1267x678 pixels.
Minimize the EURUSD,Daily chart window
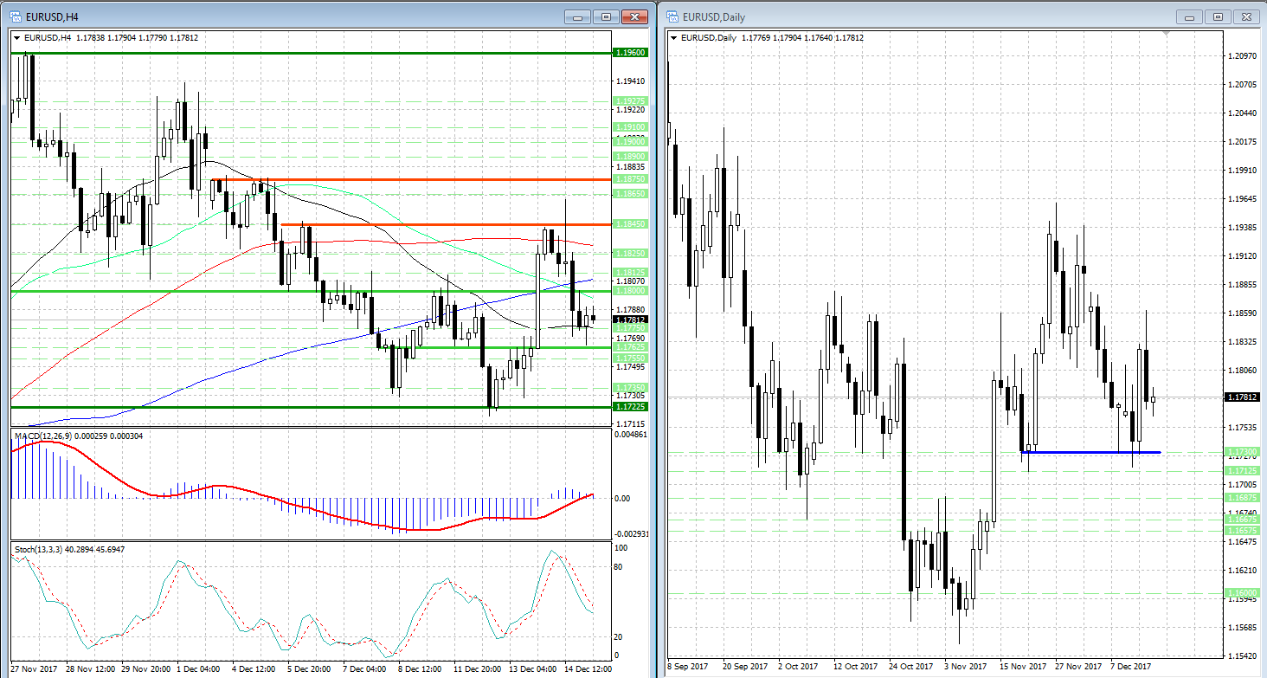(1192, 16)
